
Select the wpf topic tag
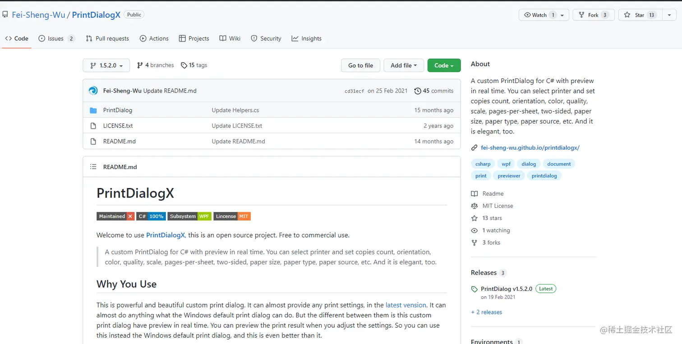click(506, 164)
